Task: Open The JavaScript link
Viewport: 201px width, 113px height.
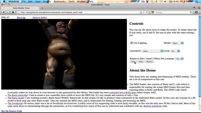Action: (15, 103)
